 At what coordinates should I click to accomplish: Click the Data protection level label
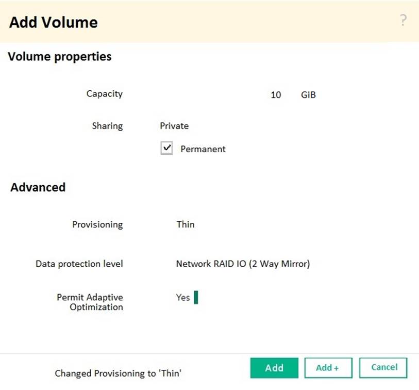[79, 264]
